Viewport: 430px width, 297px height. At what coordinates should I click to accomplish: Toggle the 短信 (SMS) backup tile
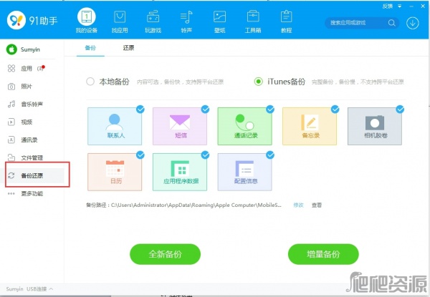click(180, 126)
